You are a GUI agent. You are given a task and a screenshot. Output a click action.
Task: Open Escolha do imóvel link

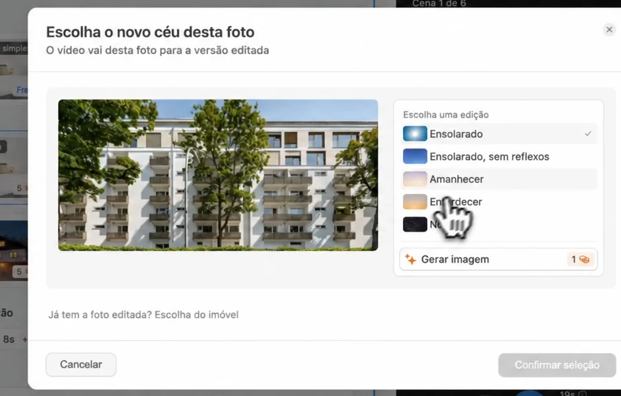point(196,315)
